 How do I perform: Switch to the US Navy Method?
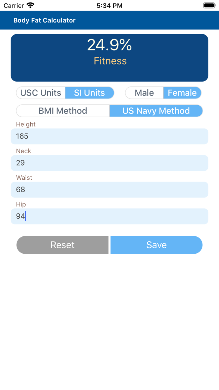[156, 111]
